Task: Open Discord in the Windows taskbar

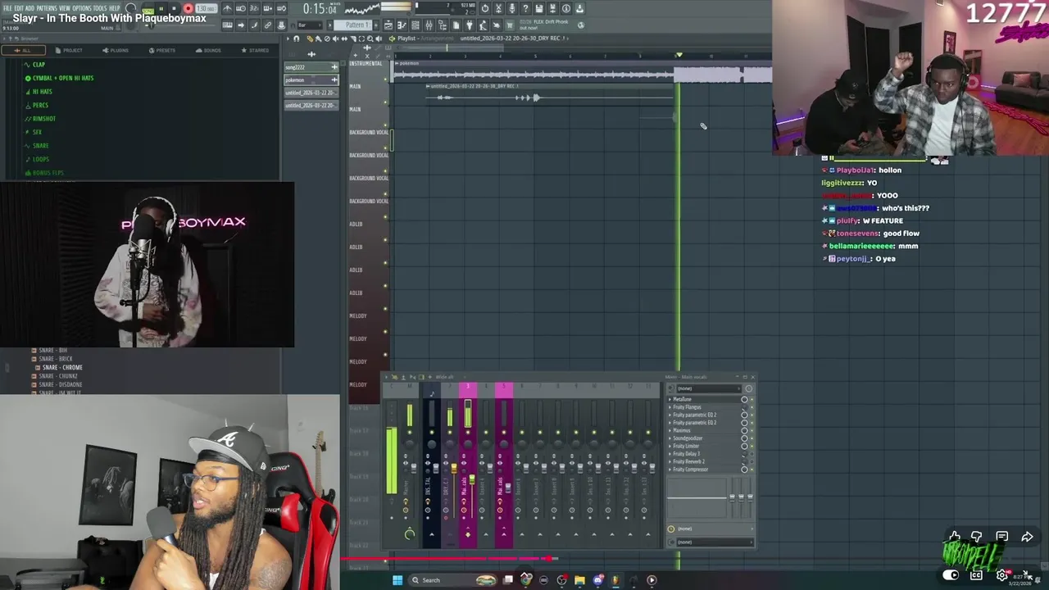Action: pos(597,580)
